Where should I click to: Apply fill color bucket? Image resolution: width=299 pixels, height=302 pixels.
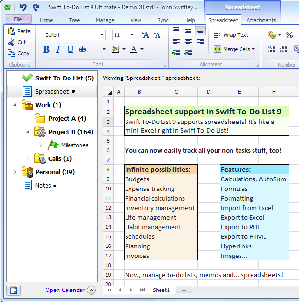(115, 49)
